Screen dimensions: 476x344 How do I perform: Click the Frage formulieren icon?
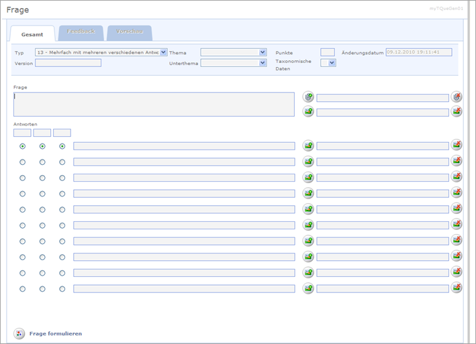tap(19, 333)
